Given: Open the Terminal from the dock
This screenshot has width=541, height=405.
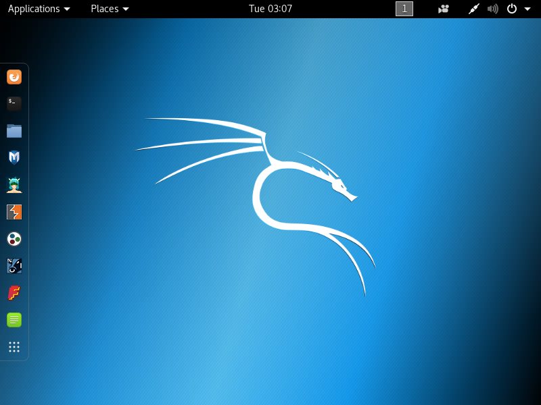Looking at the screenshot, I should coord(14,103).
